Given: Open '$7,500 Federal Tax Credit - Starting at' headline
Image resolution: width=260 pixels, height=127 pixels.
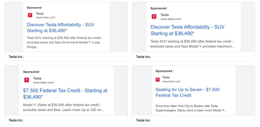Looking at the screenshot, I should pyautogui.click(x=65, y=94).
